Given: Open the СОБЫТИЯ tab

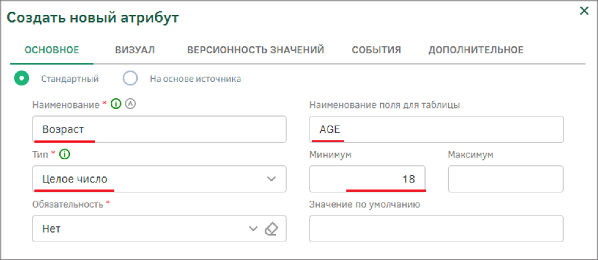Looking at the screenshot, I should [376, 50].
